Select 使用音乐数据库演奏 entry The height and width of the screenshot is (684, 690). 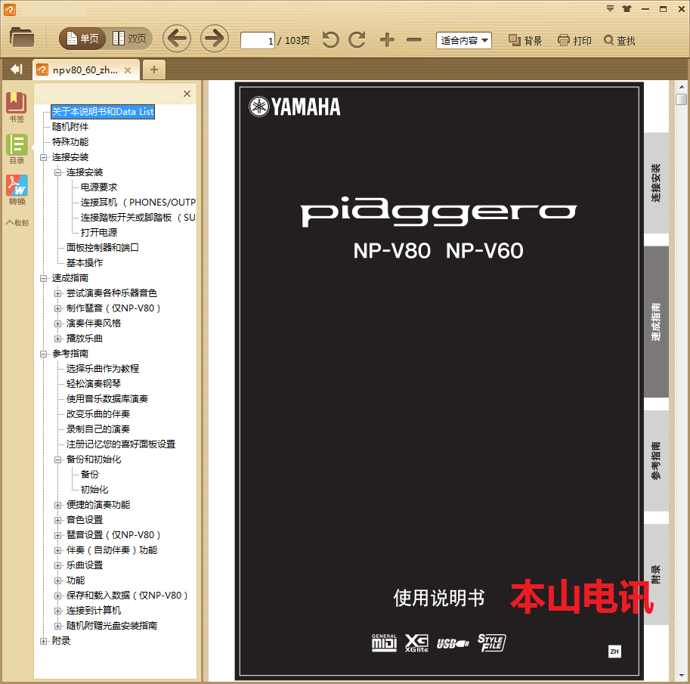107,399
